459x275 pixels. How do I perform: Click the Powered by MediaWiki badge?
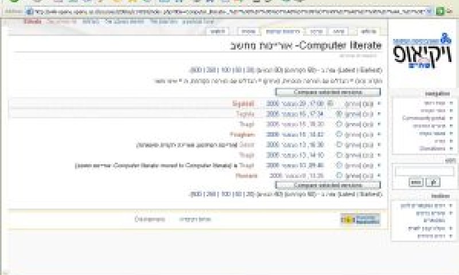pyautogui.click(x=360, y=219)
